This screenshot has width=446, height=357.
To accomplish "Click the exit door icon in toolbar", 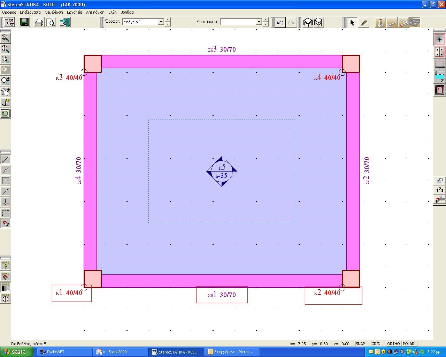I will click(x=65, y=22).
